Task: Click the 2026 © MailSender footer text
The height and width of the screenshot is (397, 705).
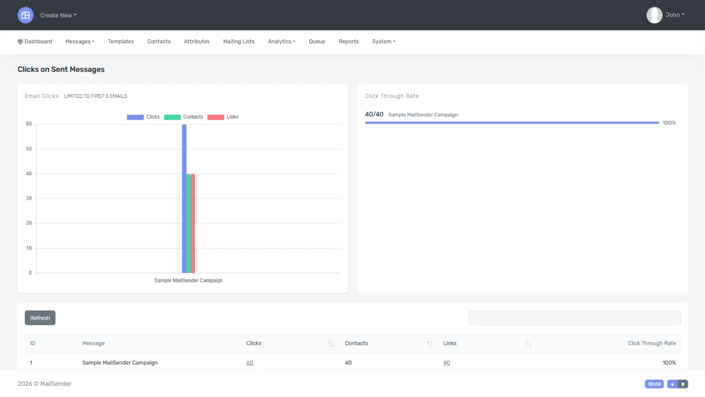Action: [x=44, y=384]
